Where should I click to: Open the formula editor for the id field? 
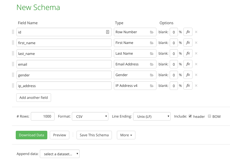tap(188, 32)
